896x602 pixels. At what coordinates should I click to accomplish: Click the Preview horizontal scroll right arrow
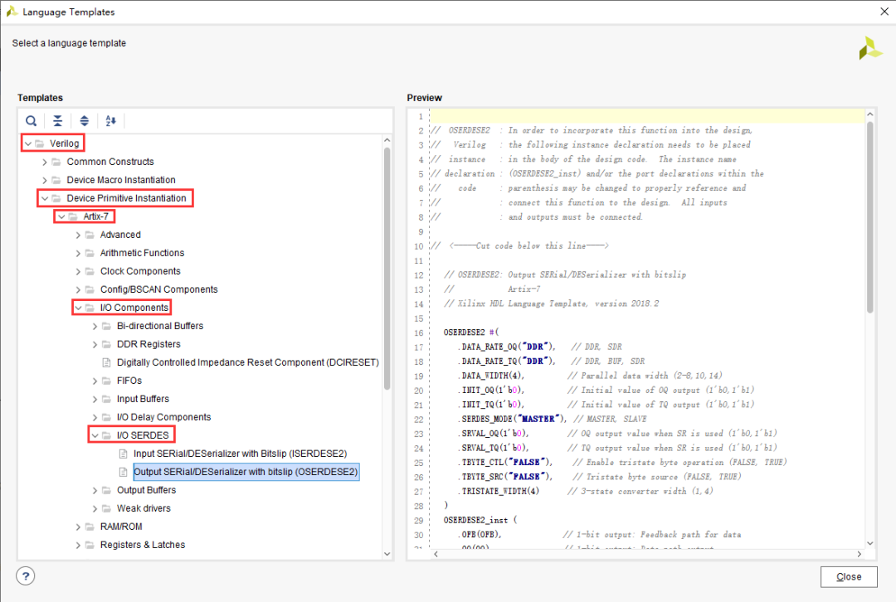[x=859, y=554]
